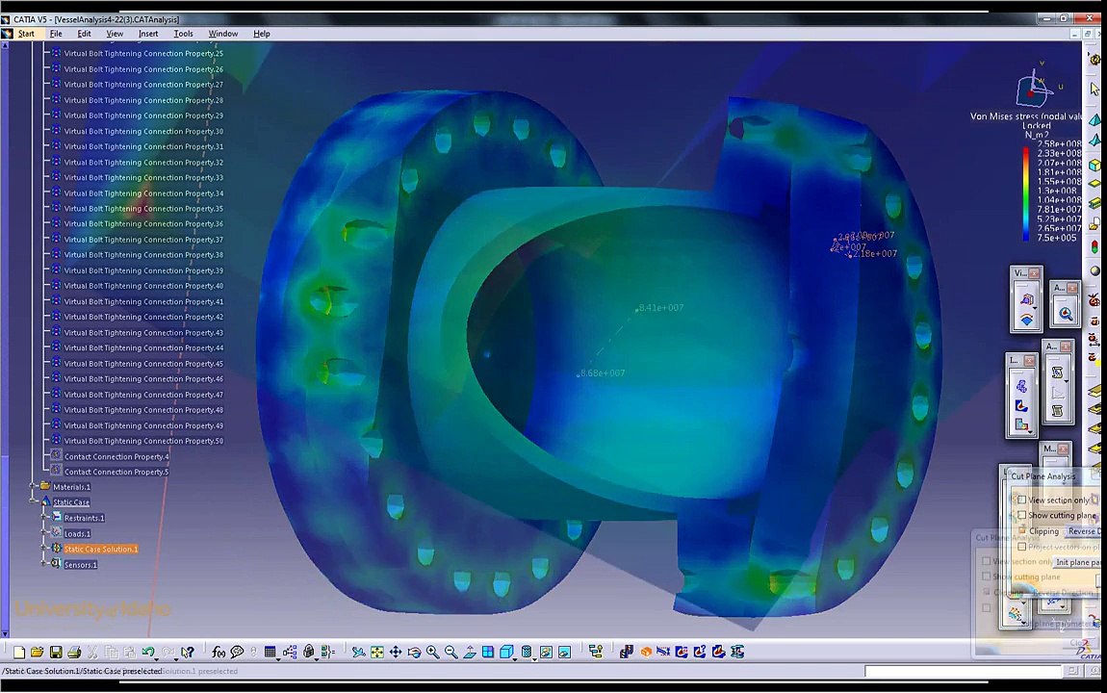
Task: Click the top icon in the I... floating toolbar
Action: coord(1021,386)
